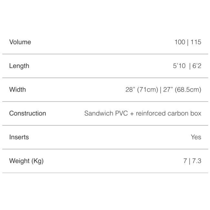Click the 28" width measurement
This screenshot has height=210, width=210.
point(130,89)
